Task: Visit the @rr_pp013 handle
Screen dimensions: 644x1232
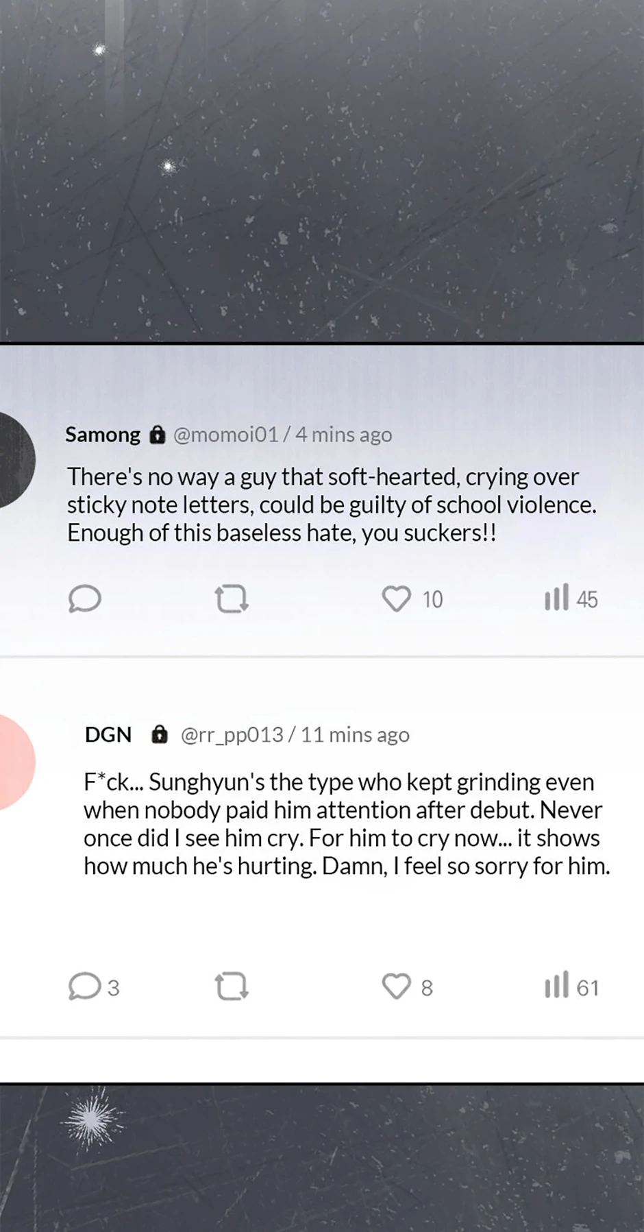Action: [x=232, y=734]
